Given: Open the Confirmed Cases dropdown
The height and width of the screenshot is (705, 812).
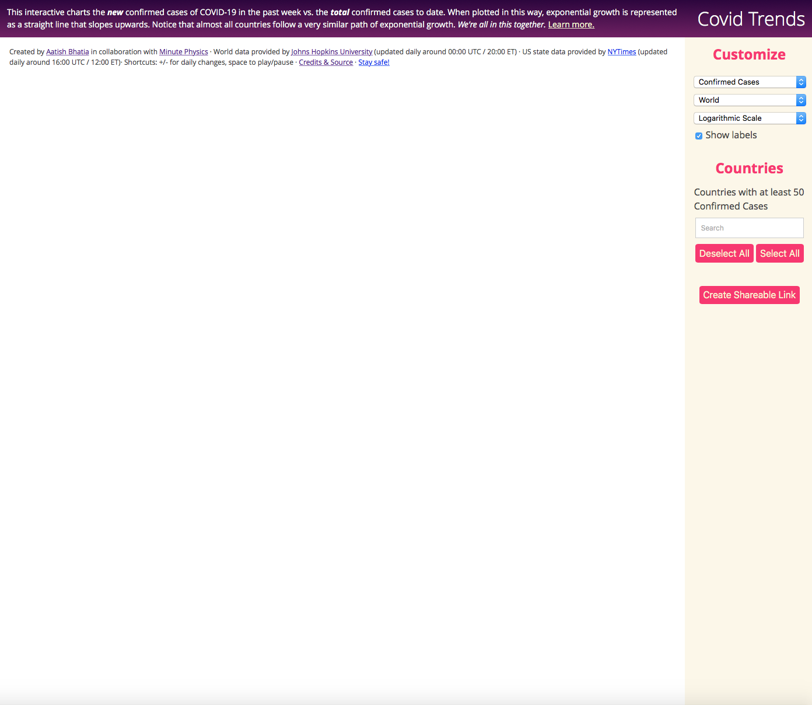Looking at the screenshot, I should pyautogui.click(x=750, y=82).
